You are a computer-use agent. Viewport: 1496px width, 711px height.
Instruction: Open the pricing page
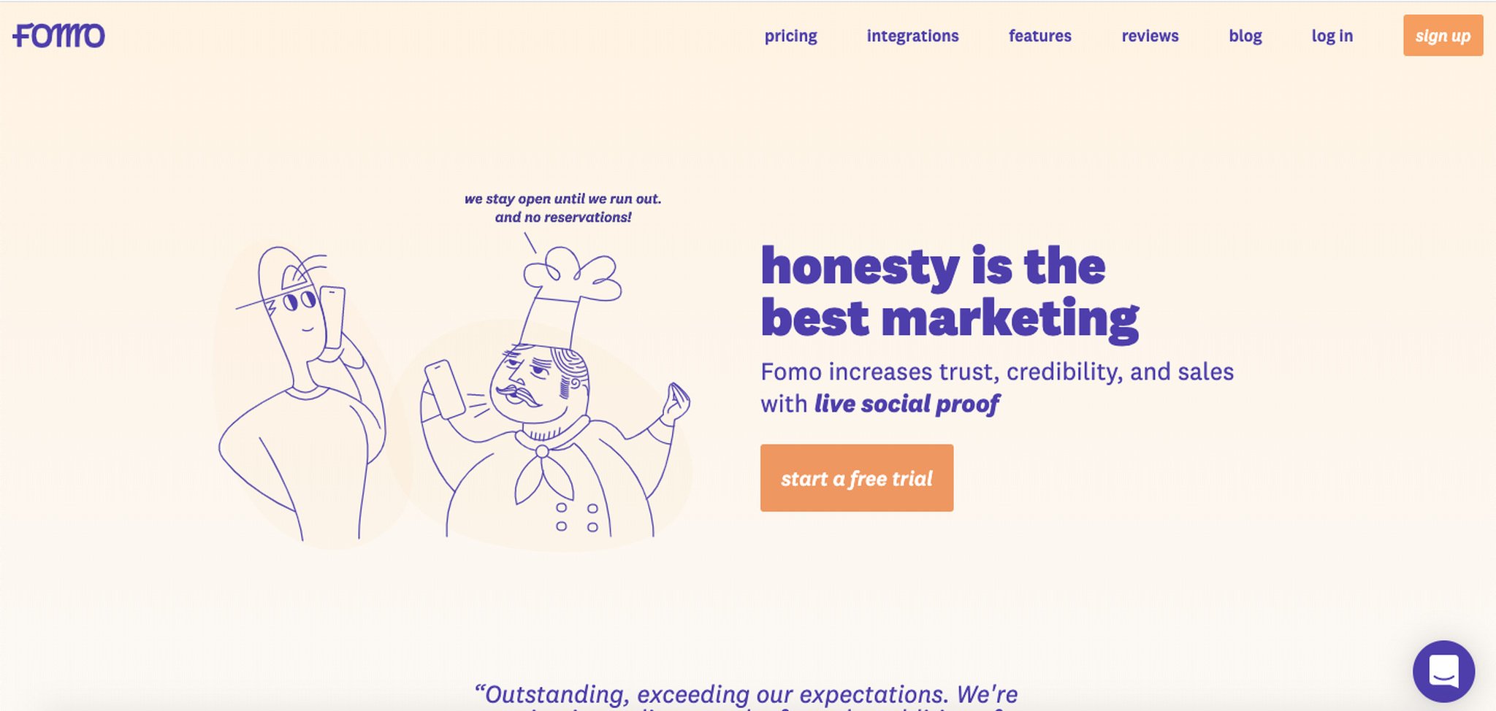pos(790,36)
